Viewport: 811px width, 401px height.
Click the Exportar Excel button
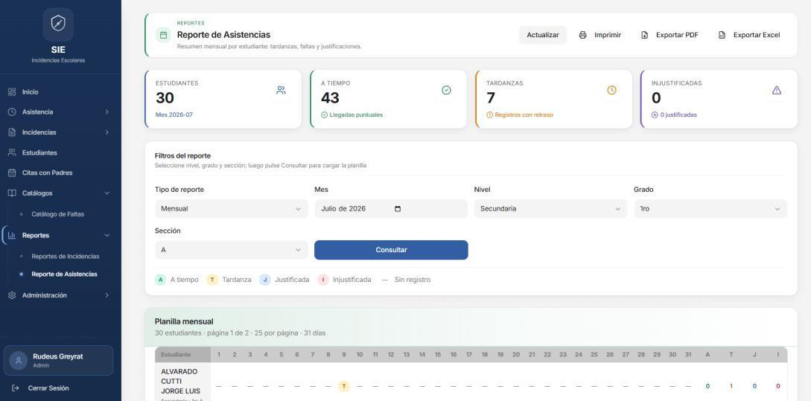(749, 35)
